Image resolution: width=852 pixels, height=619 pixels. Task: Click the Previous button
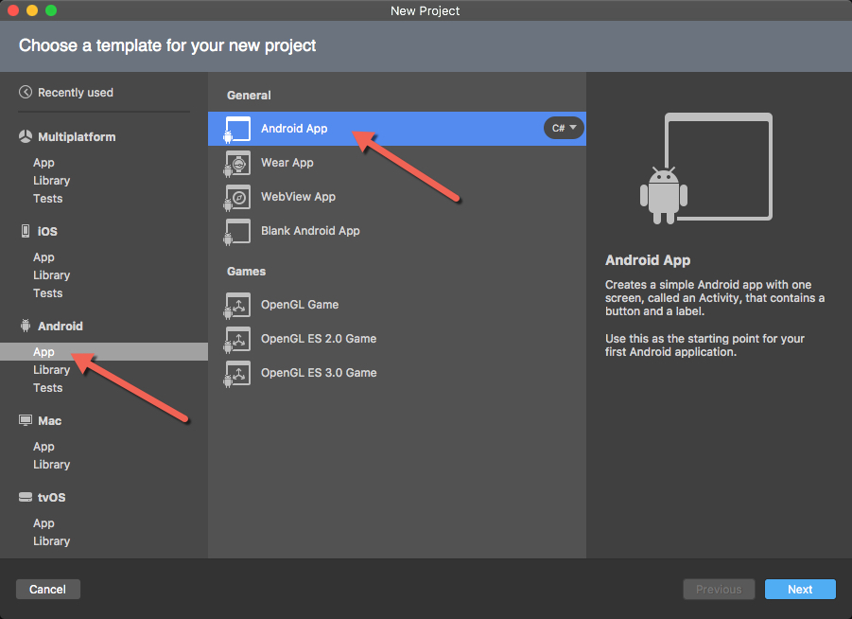pos(719,590)
